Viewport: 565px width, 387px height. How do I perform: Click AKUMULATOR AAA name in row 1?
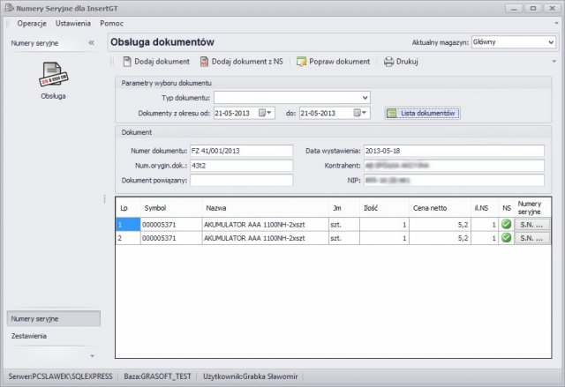click(265, 225)
